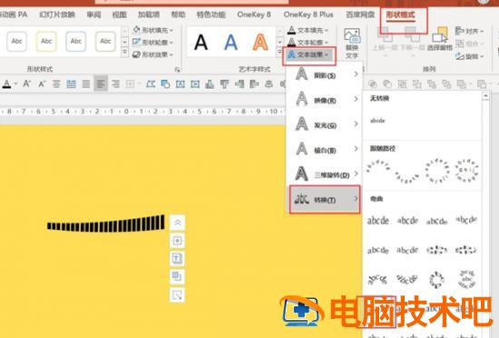Choose the black A WordArt style
Image resolution: width=499 pixels, height=338 pixels.
click(201, 43)
